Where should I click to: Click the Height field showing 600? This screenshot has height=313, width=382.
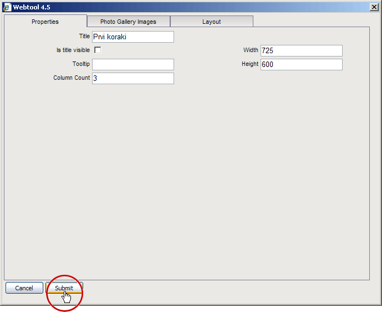click(x=301, y=65)
